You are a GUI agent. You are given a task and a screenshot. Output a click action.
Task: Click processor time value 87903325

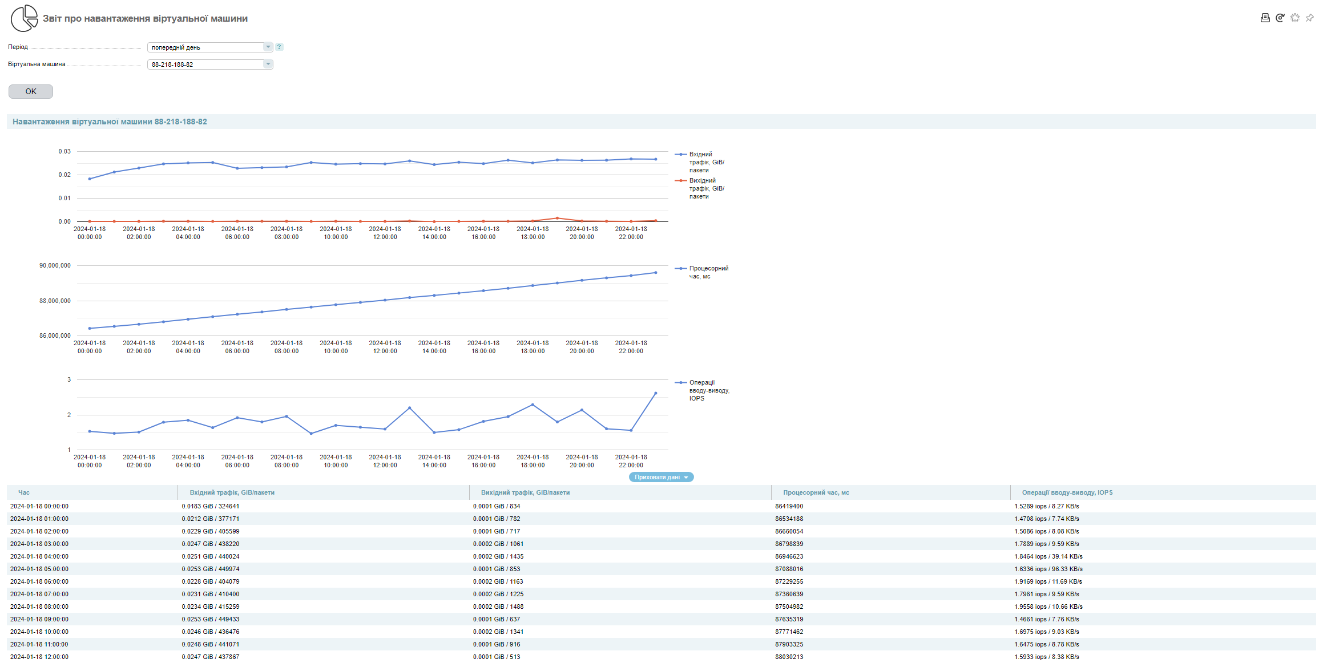click(789, 644)
